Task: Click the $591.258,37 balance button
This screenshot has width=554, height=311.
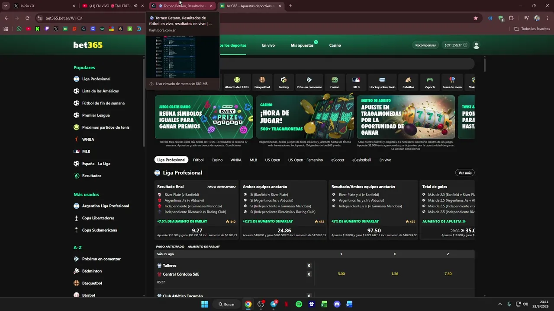Action: tap(455, 45)
